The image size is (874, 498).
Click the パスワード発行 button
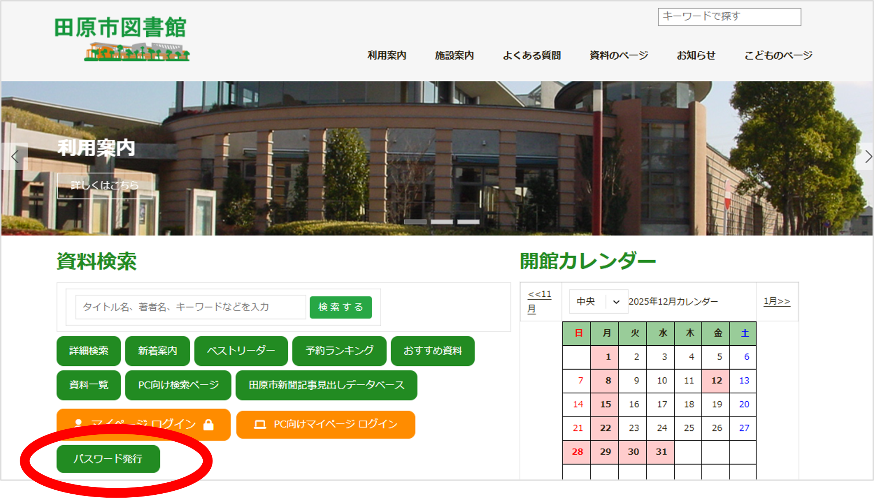pyautogui.click(x=108, y=459)
